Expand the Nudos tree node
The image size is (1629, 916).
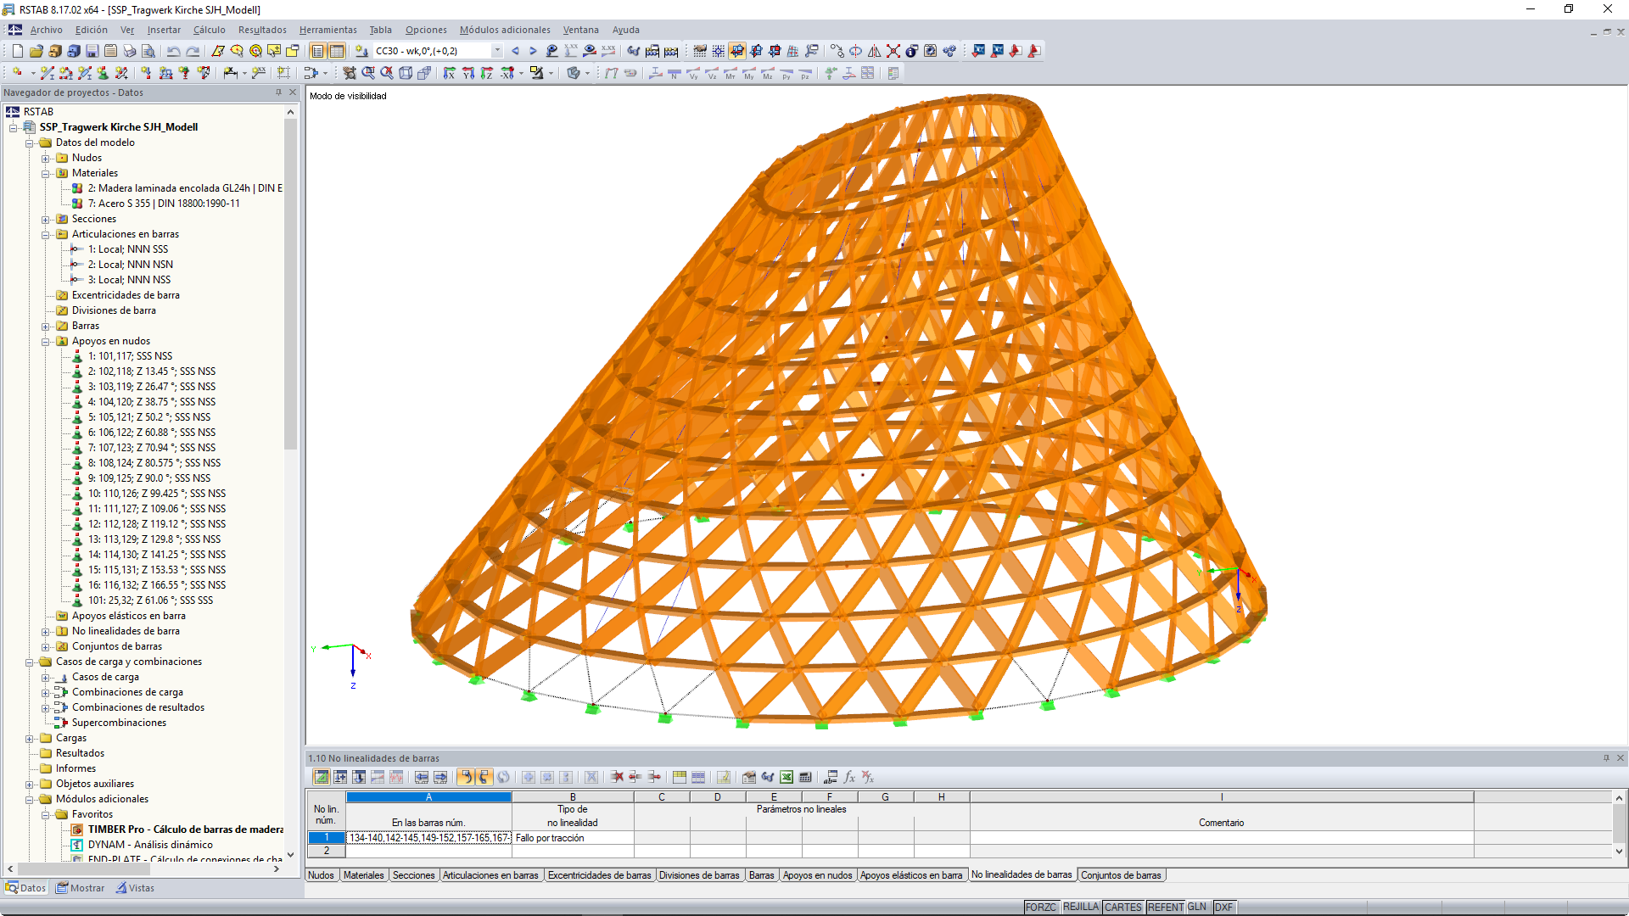click(46, 158)
